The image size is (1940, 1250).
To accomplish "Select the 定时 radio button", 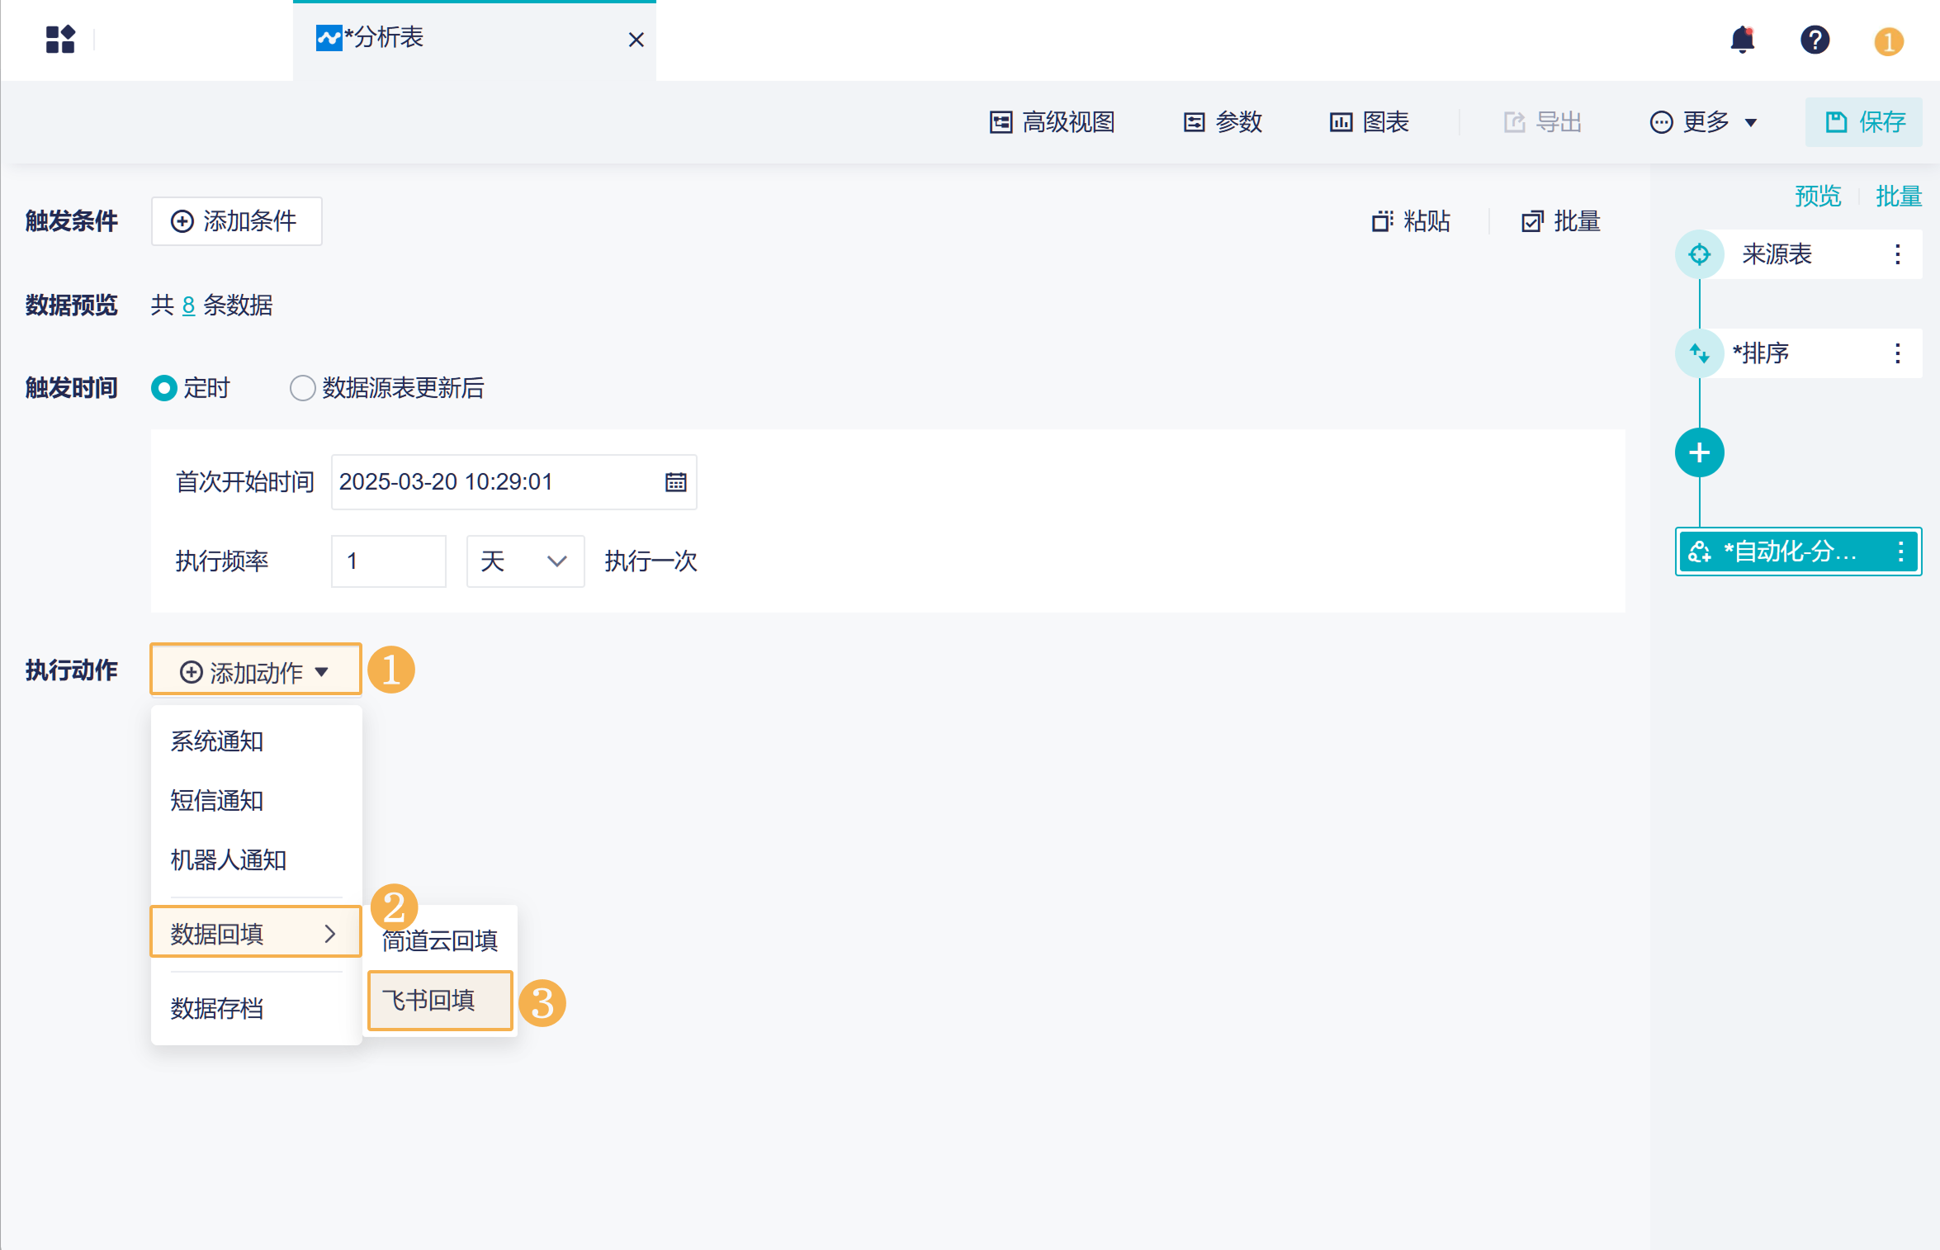I will [164, 388].
